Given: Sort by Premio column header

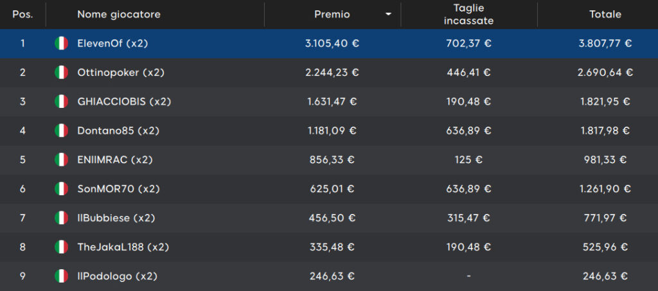Looking at the screenshot, I should pyautogui.click(x=332, y=15).
